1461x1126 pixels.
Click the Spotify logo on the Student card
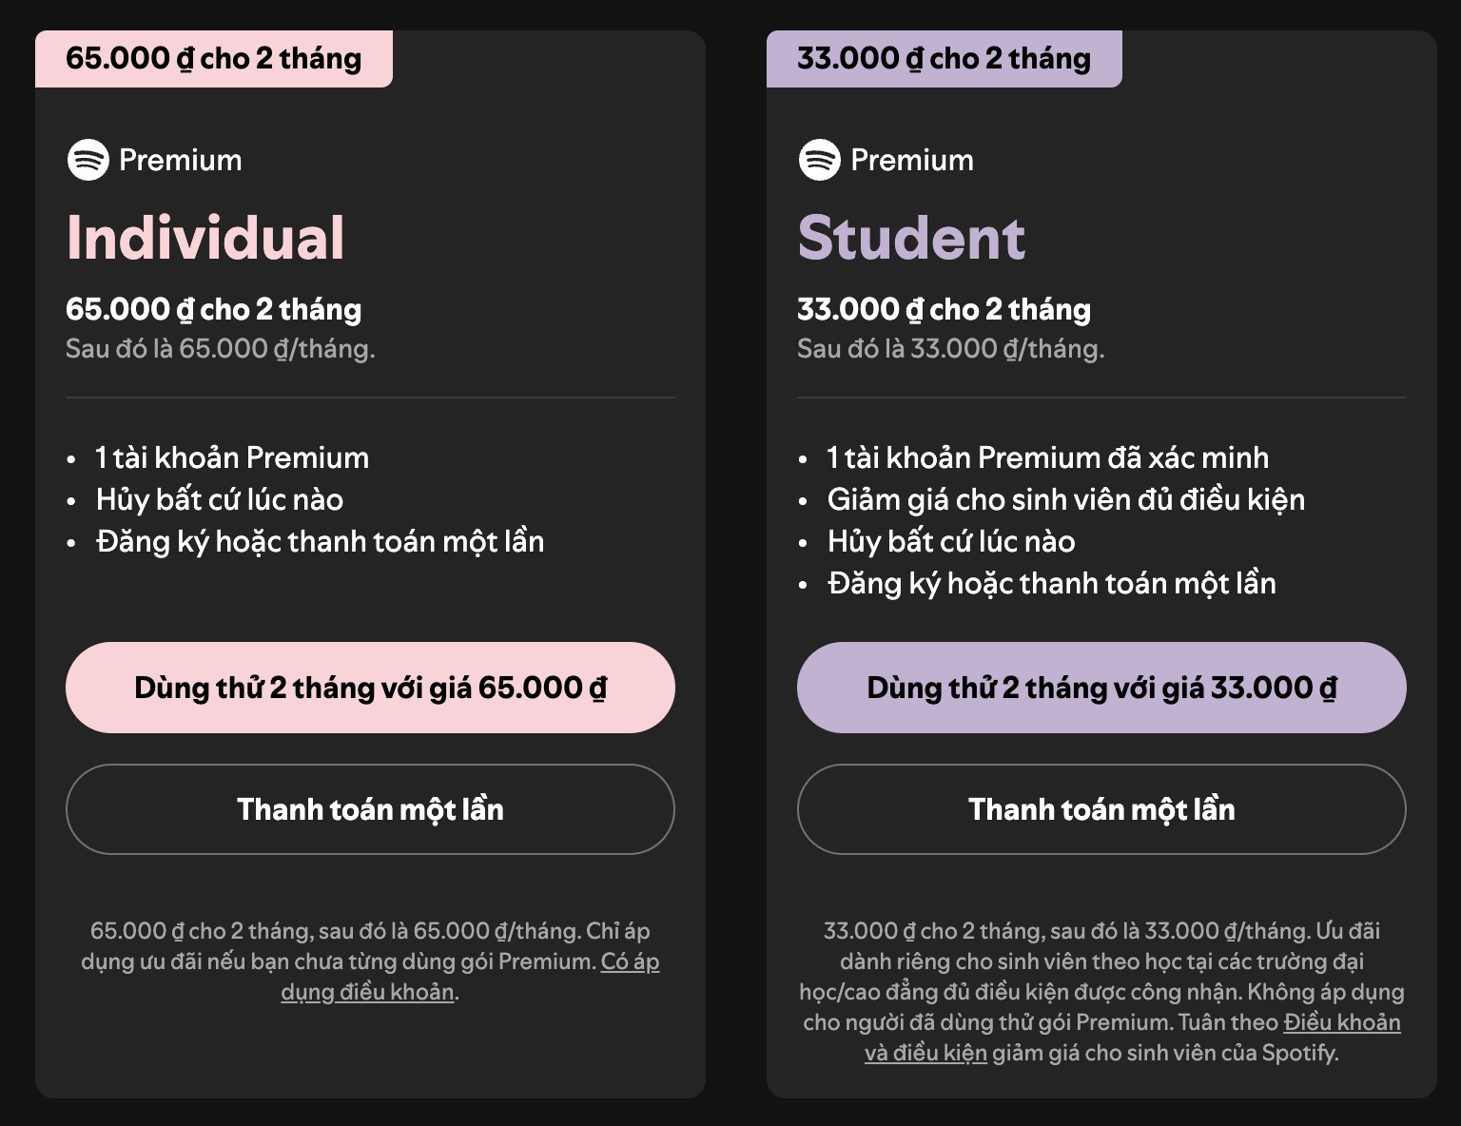(821, 160)
